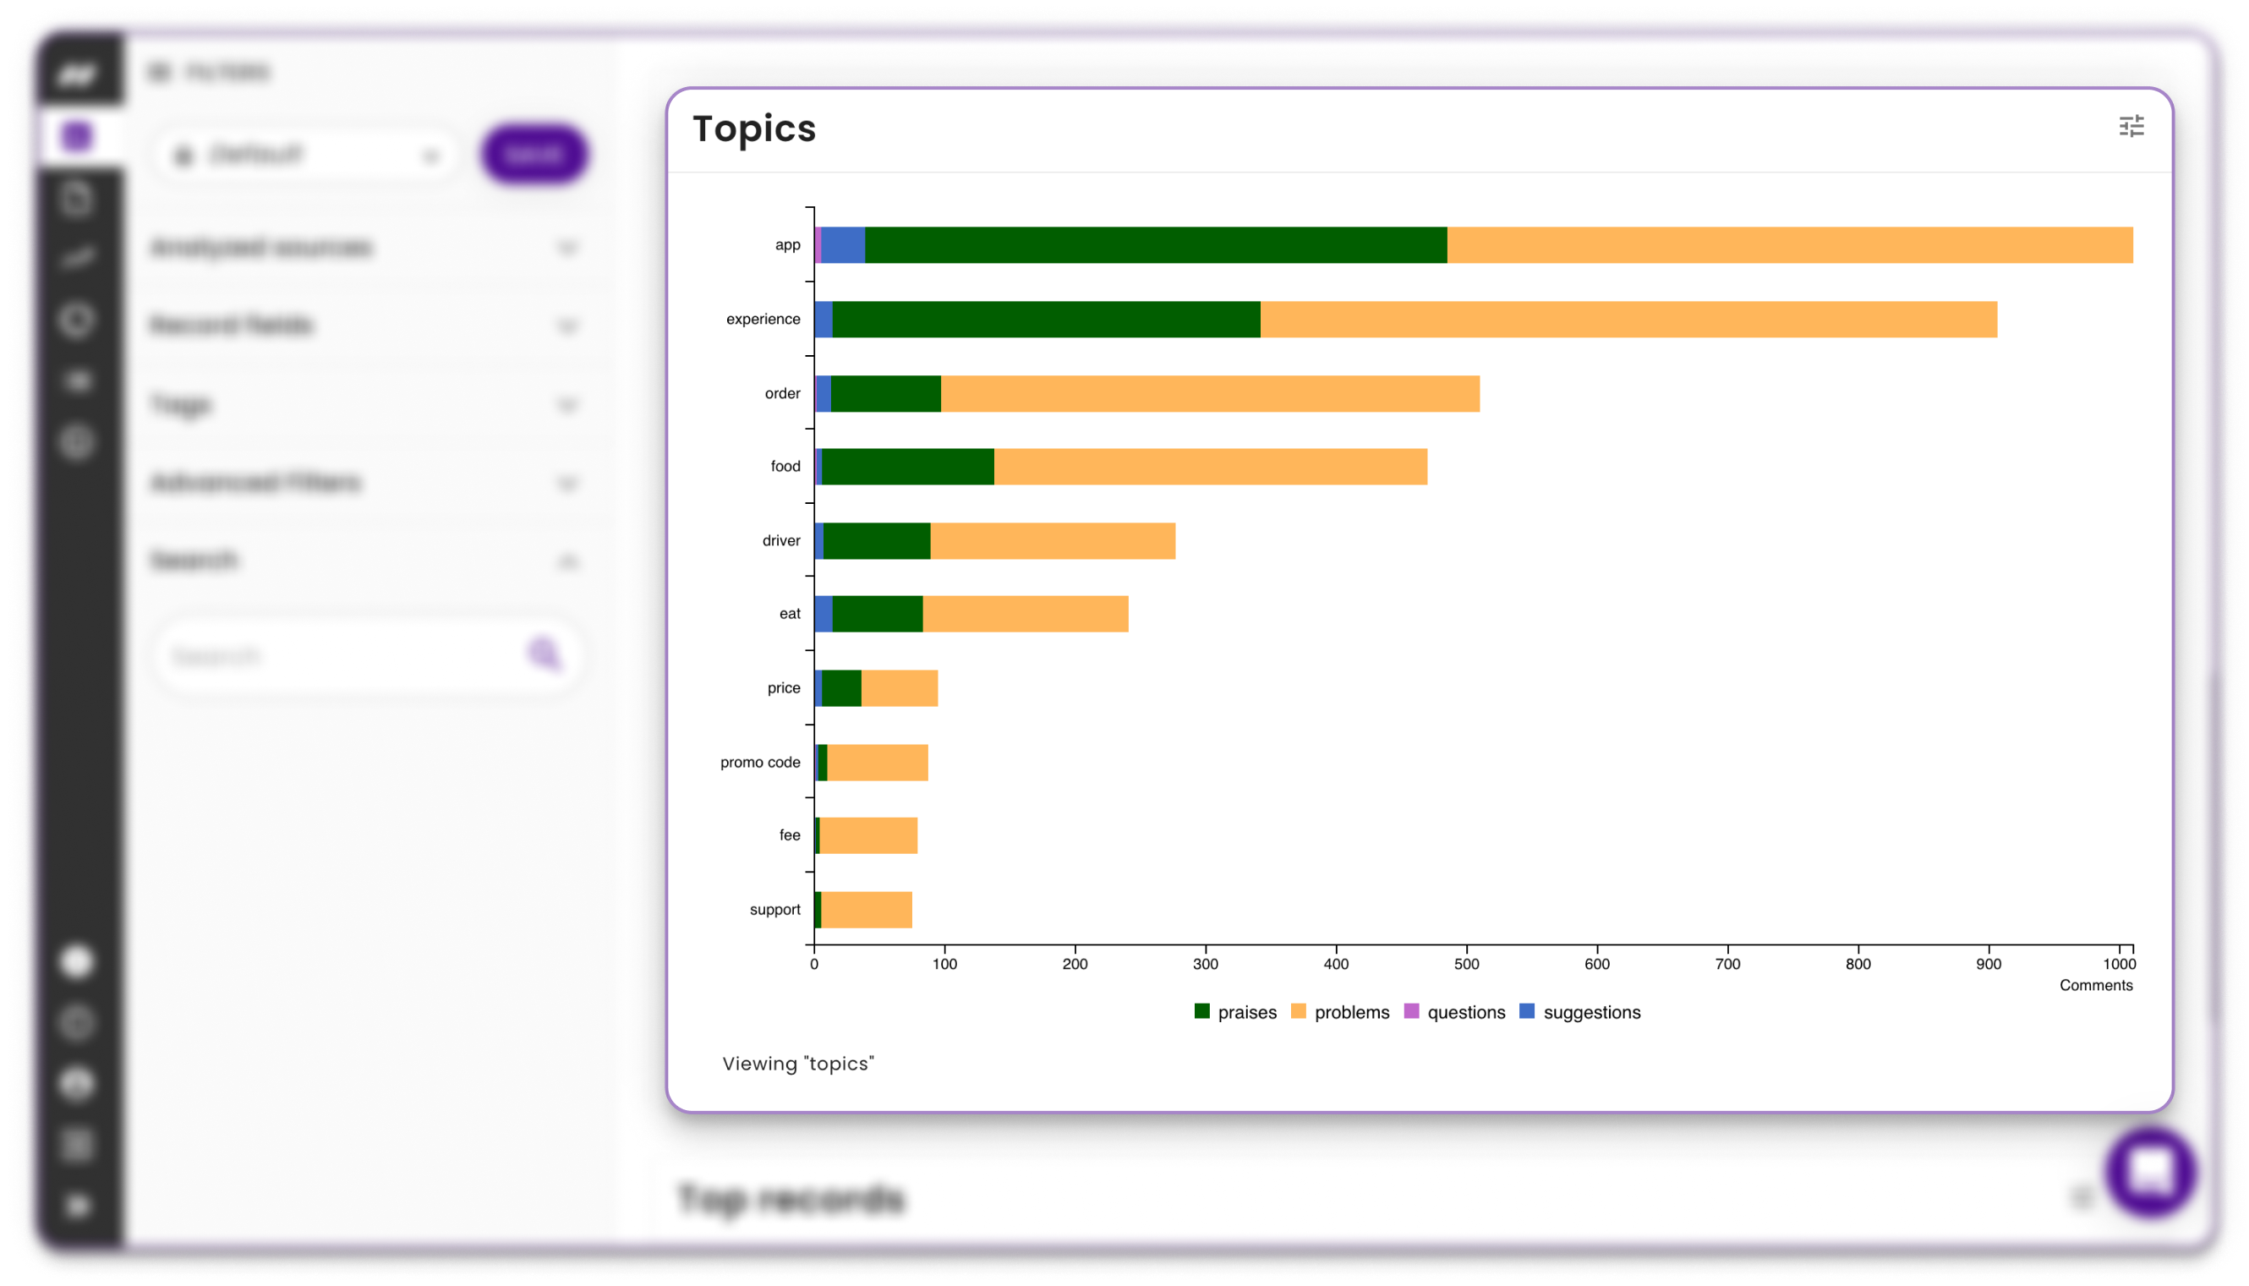This screenshot has width=2249, height=1286.
Task: Open the chat bubble widget
Action: [2149, 1172]
